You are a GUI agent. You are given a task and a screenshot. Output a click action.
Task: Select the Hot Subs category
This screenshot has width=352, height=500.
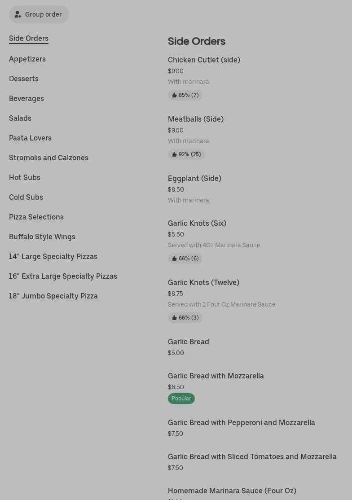pyautogui.click(x=25, y=178)
